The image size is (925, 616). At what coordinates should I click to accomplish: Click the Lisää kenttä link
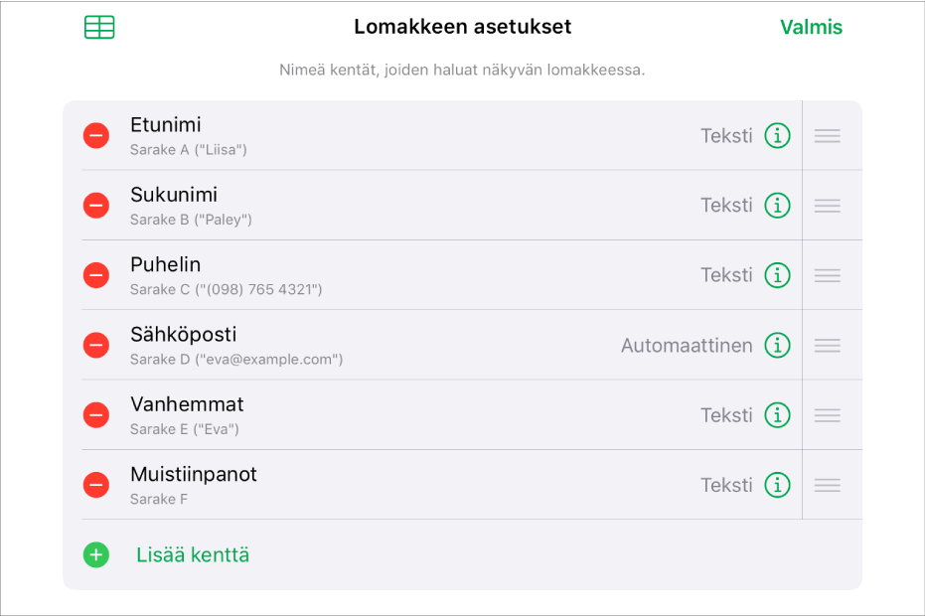(192, 555)
